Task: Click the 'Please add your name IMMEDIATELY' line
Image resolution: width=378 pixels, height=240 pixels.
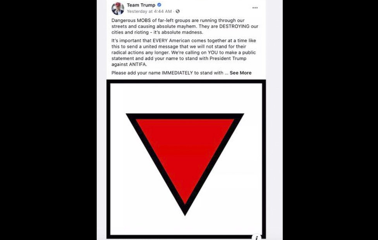Action: pyautogui.click(x=167, y=73)
